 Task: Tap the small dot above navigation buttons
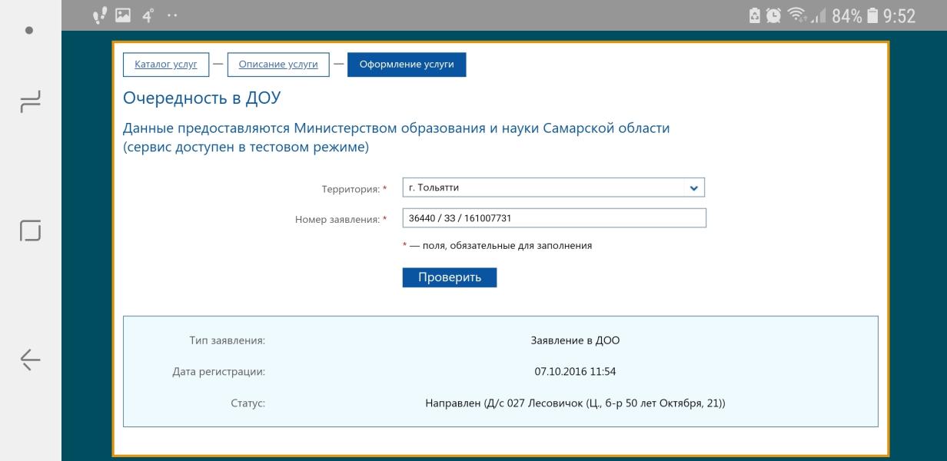30,31
